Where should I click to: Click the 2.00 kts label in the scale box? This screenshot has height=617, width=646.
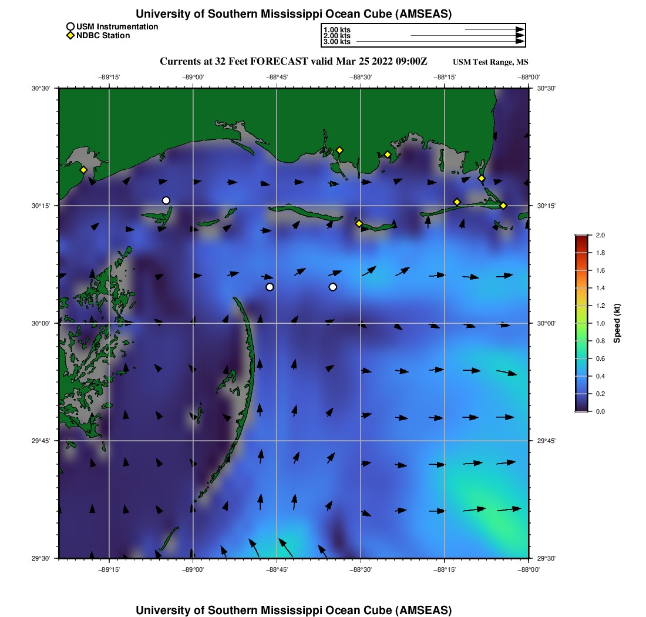coord(337,36)
